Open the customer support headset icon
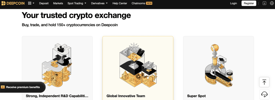The width and height of the screenshot is (275, 100). [x=264, y=94]
